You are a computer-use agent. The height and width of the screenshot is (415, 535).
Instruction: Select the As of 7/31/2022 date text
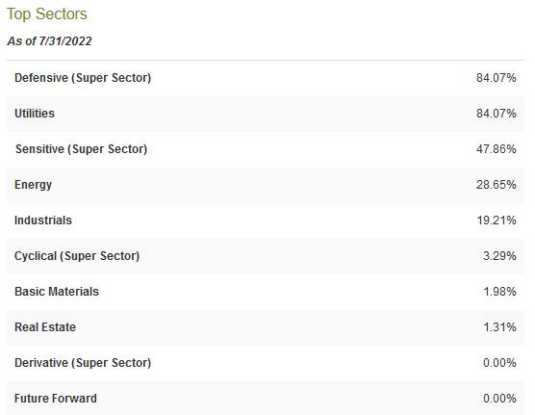click(49, 41)
